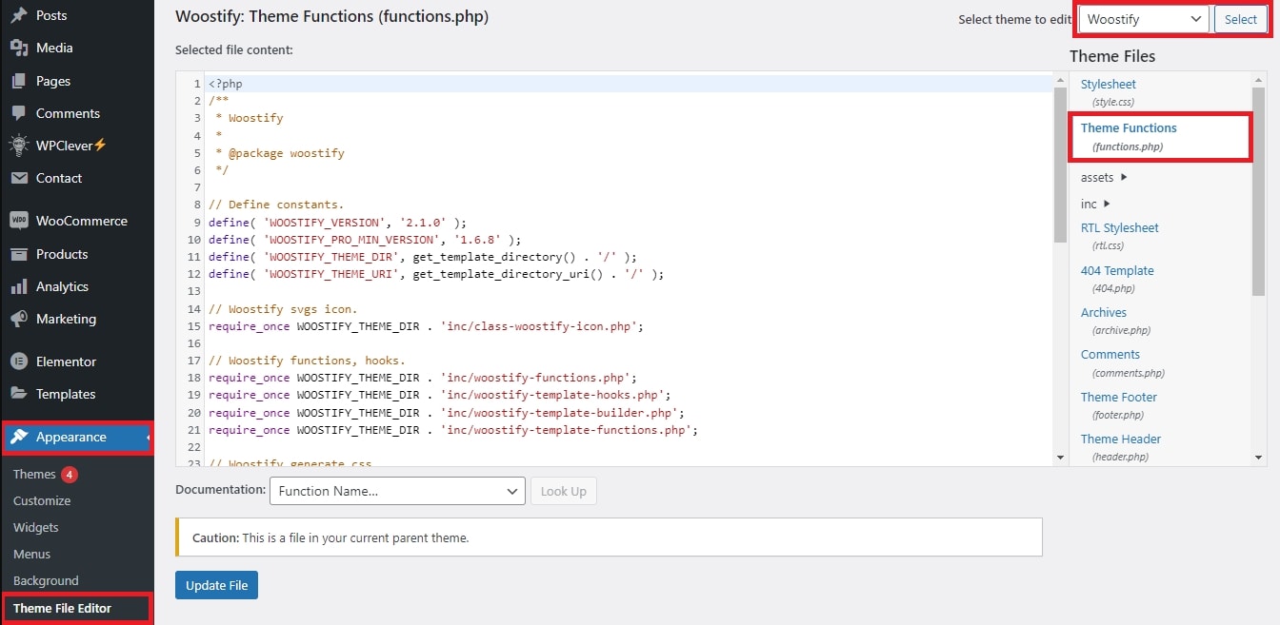Open the Background submenu item
The height and width of the screenshot is (625, 1280).
(x=46, y=580)
